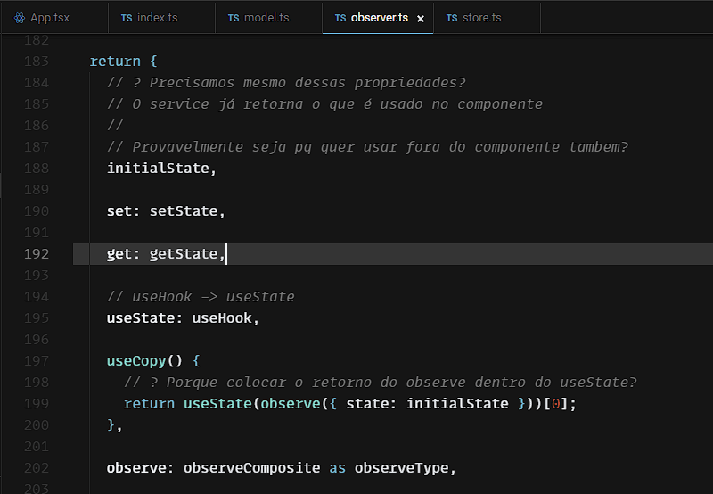Click the observeComposite identifier on line 202
Image resolution: width=713 pixels, height=494 pixels.
[x=251, y=468]
